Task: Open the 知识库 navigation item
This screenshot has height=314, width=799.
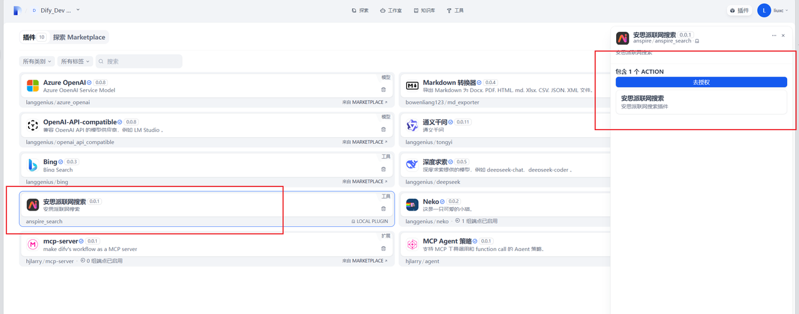Action: (424, 11)
